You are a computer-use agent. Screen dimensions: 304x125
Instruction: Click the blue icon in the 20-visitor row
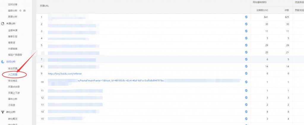[246, 52]
